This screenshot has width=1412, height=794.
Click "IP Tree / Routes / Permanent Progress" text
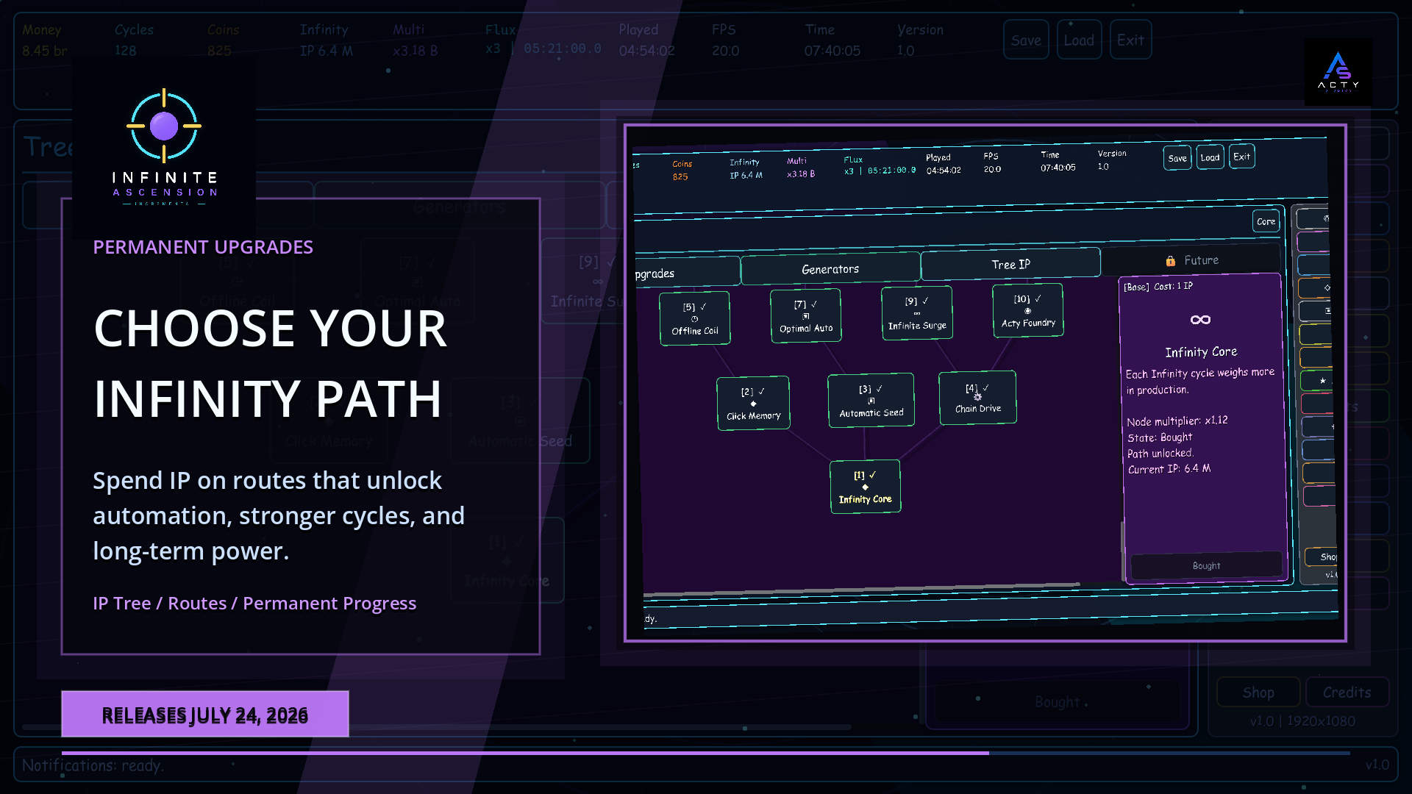[x=254, y=603]
